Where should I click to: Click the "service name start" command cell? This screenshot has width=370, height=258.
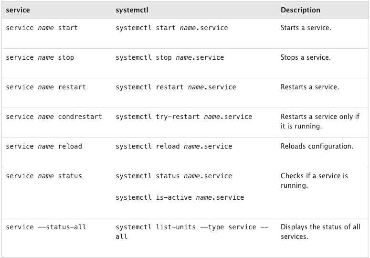point(42,28)
